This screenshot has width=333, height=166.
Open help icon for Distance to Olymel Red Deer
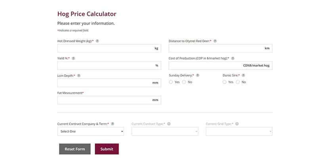click(215, 41)
